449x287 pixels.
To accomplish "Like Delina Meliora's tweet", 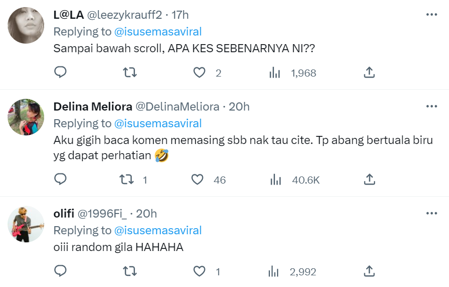I will (x=197, y=180).
